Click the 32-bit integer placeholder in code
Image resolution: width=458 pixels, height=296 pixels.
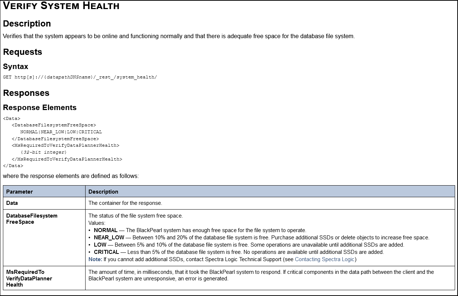click(x=44, y=152)
